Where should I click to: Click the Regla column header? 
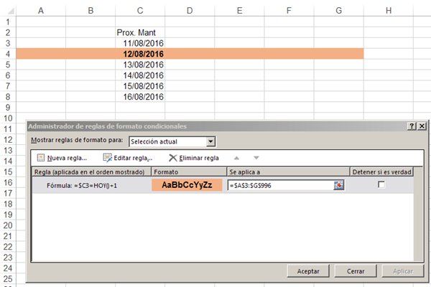tap(92, 172)
